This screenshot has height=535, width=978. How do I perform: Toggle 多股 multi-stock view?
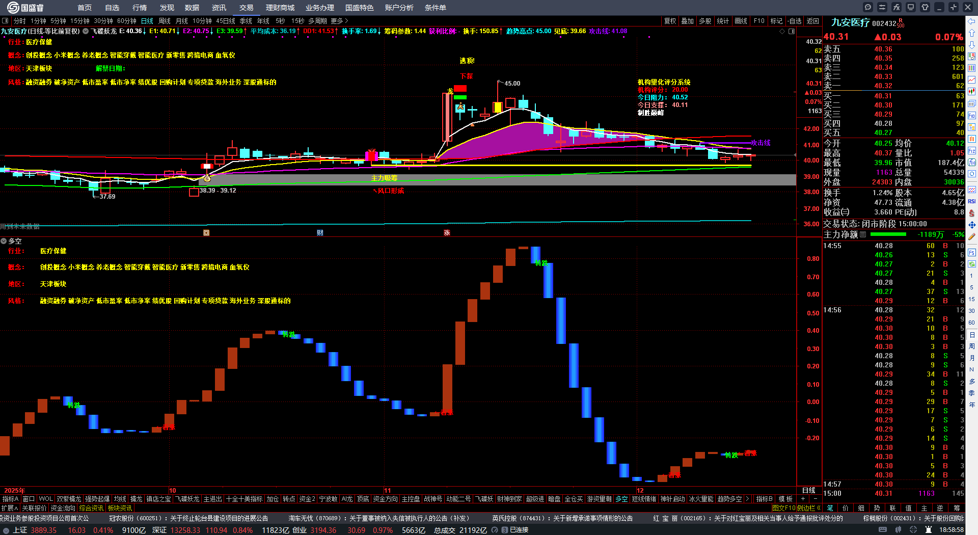pyautogui.click(x=705, y=21)
